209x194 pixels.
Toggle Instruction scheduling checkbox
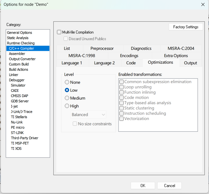[121, 113]
